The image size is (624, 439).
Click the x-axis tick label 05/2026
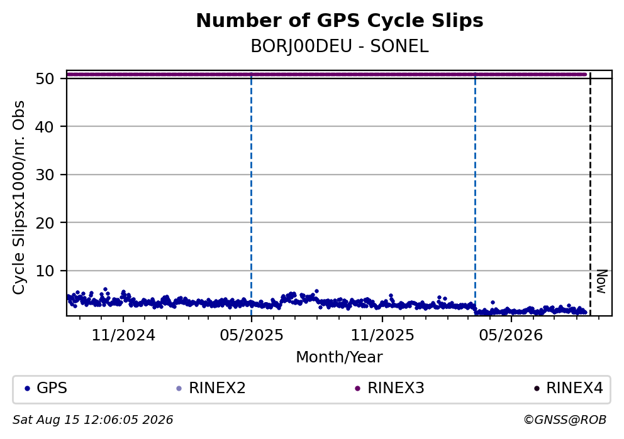(x=511, y=335)
